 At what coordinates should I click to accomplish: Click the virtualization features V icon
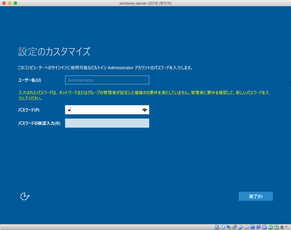click(x=264, y=227)
